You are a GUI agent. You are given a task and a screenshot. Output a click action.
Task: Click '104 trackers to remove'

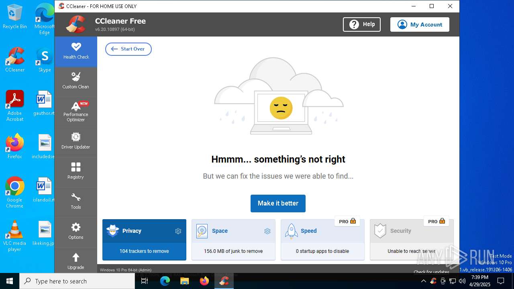144,251
